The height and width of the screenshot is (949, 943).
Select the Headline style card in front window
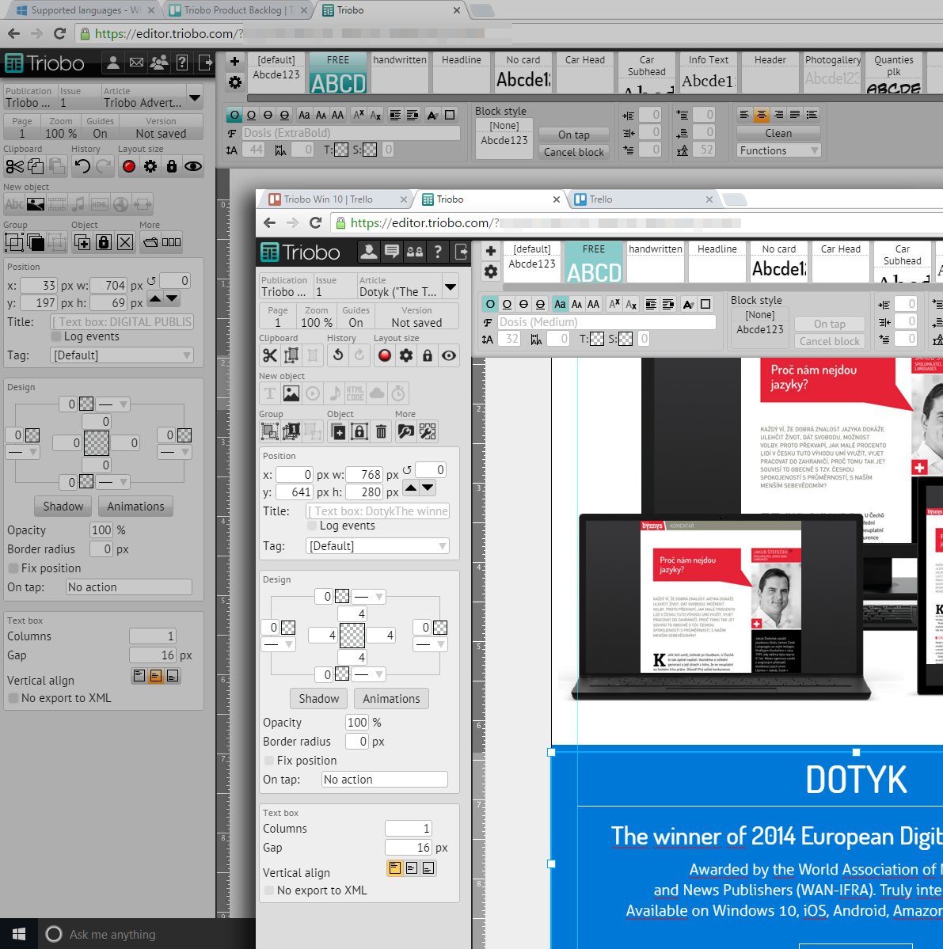click(x=717, y=261)
